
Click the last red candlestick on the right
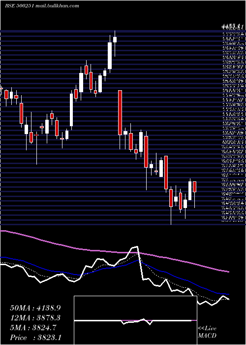coord(195,187)
